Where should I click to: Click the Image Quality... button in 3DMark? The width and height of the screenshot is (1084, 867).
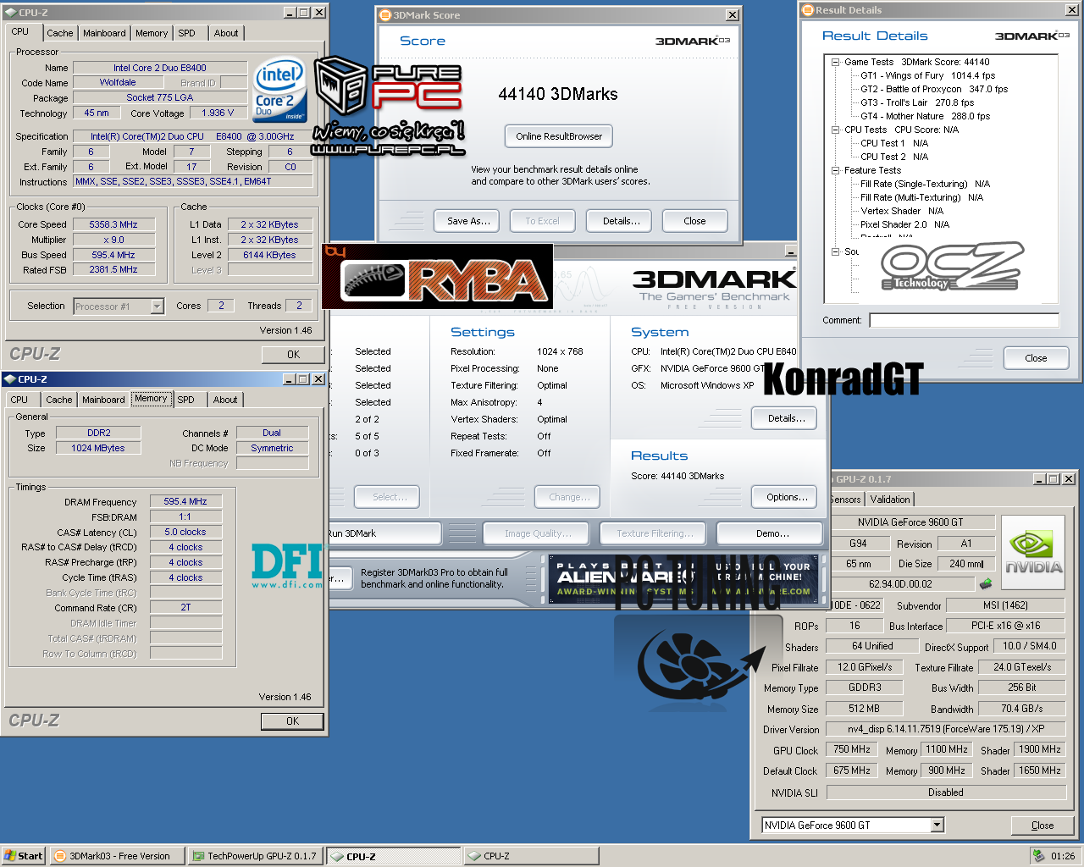pyautogui.click(x=538, y=533)
